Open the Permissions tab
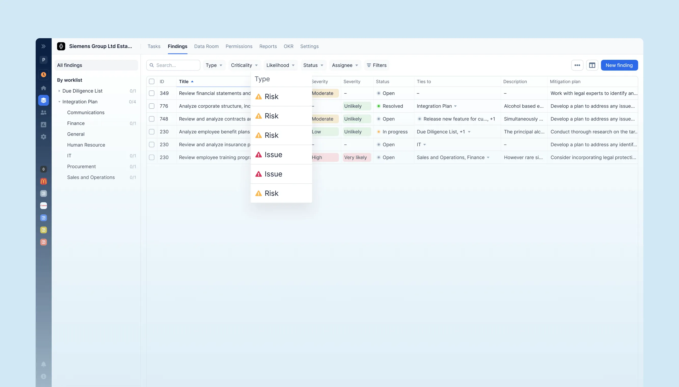The width and height of the screenshot is (679, 387). [238, 46]
